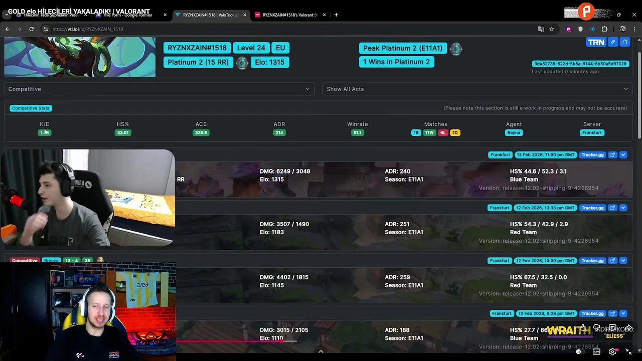
Task: Open the purple extension icon in toolbar
Action: point(568,29)
